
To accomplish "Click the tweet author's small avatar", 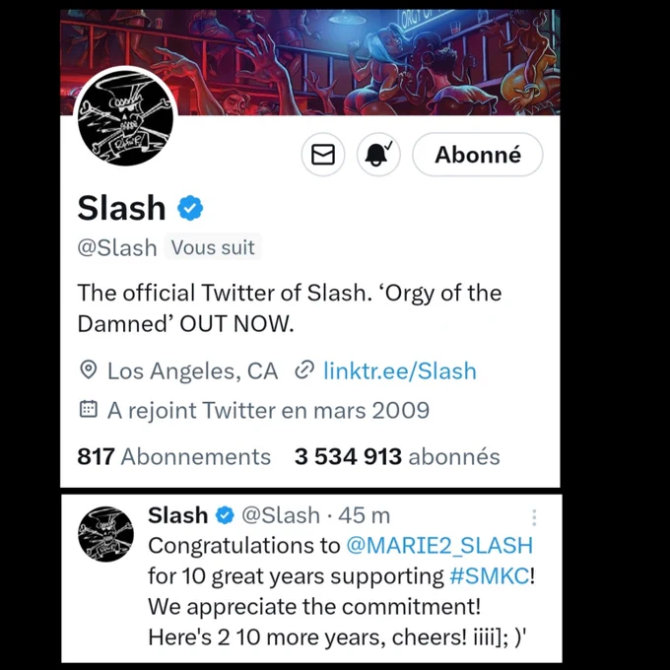I will pos(105,534).
